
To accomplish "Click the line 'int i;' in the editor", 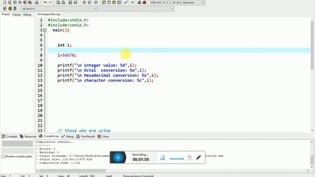I will (64, 45).
